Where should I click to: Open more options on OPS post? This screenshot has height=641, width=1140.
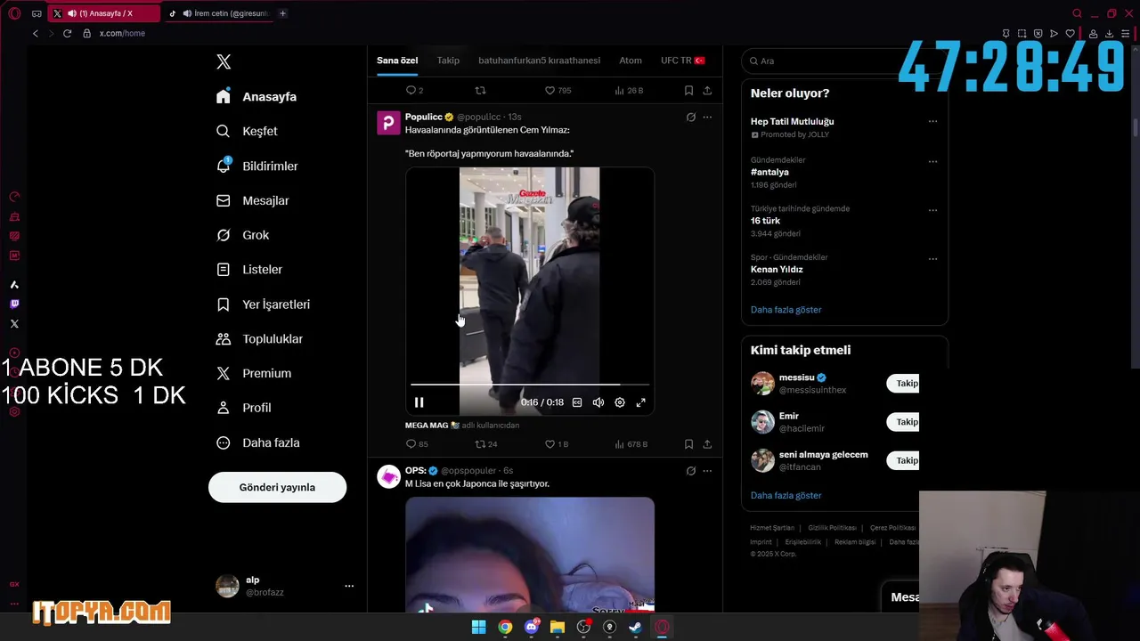coord(707,471)
